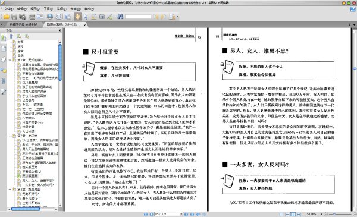The height and width of the screenshot is (217, 357).
Task: Collapse the 第3章 bookmark node
Action: (10, 190)
